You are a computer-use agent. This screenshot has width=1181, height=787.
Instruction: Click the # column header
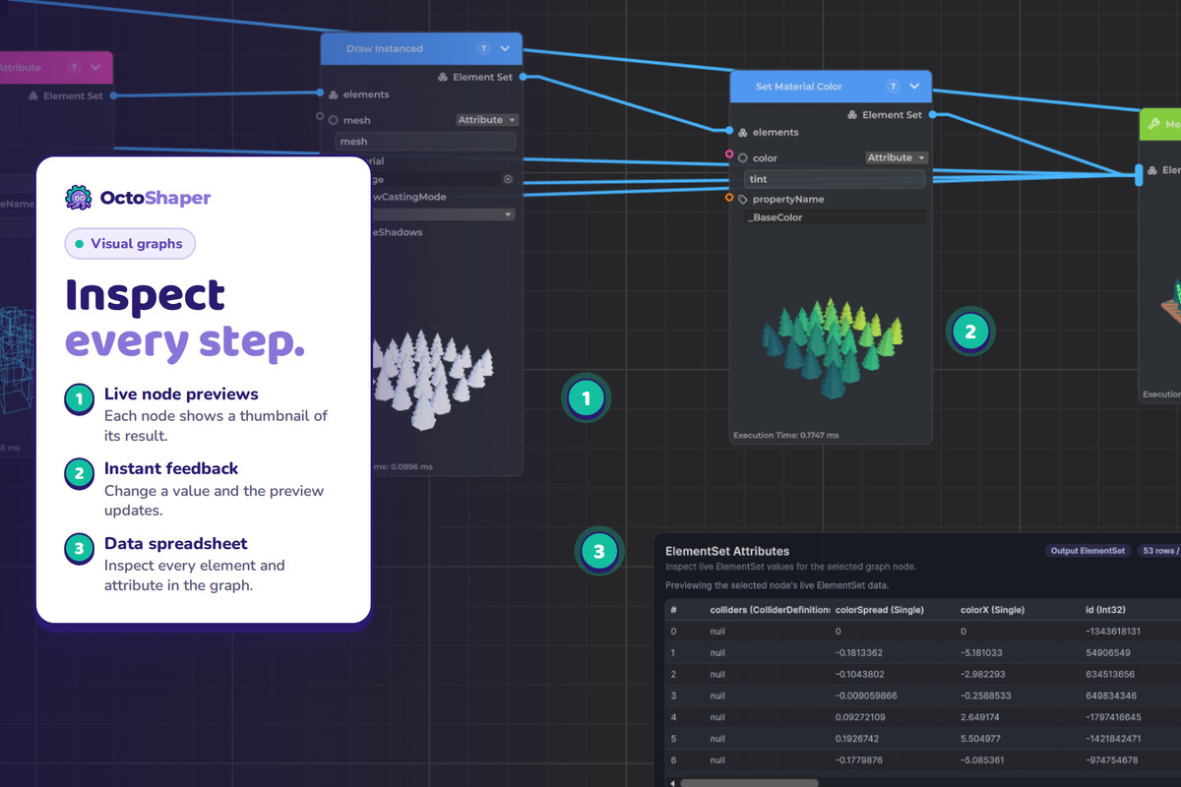[673, 610]
